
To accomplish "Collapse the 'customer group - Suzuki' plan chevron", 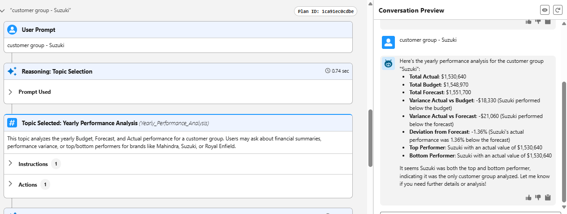I will [3, 11].
